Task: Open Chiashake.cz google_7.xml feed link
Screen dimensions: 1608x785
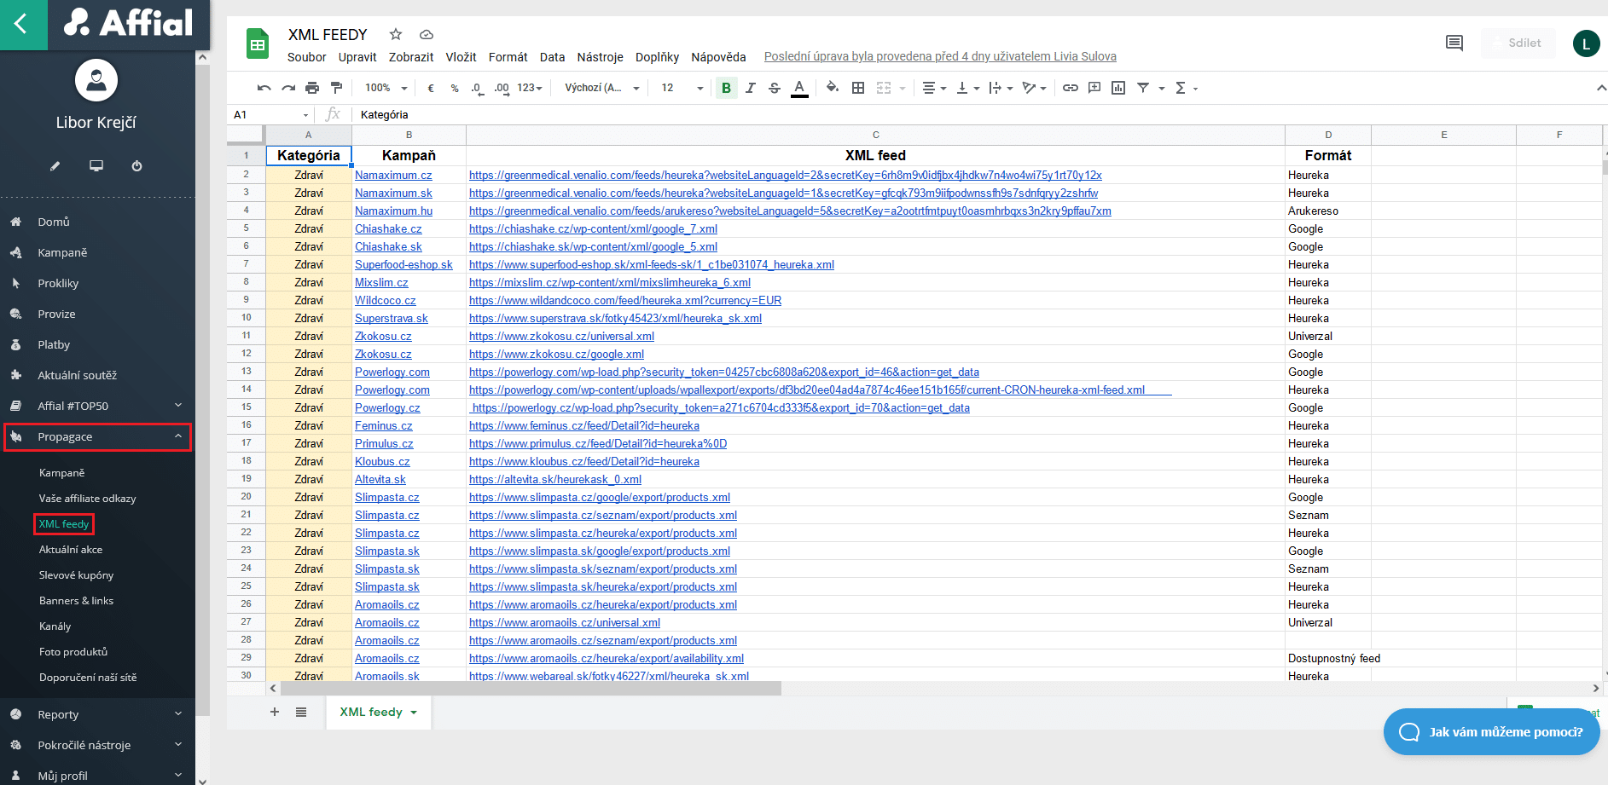Action: [x=593, y=228]
